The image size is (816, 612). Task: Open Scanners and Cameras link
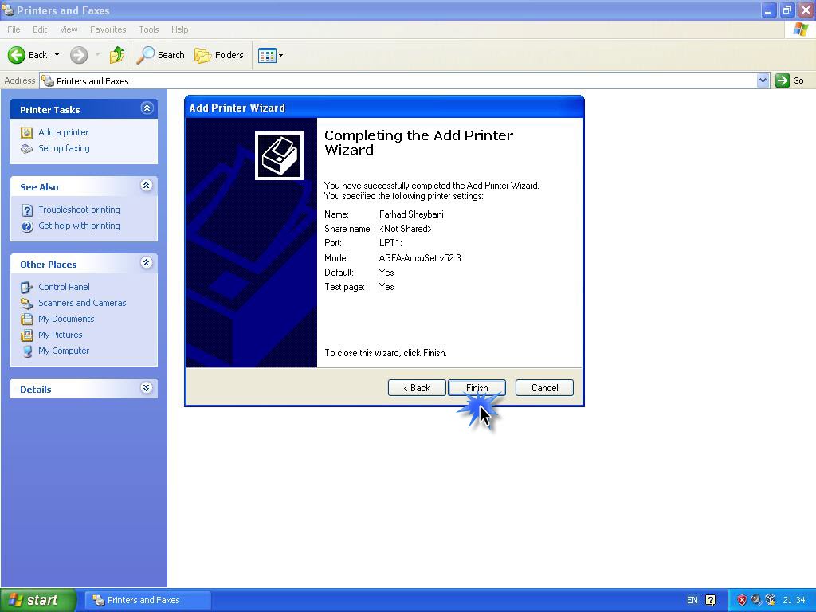click(x=82, y=303)
